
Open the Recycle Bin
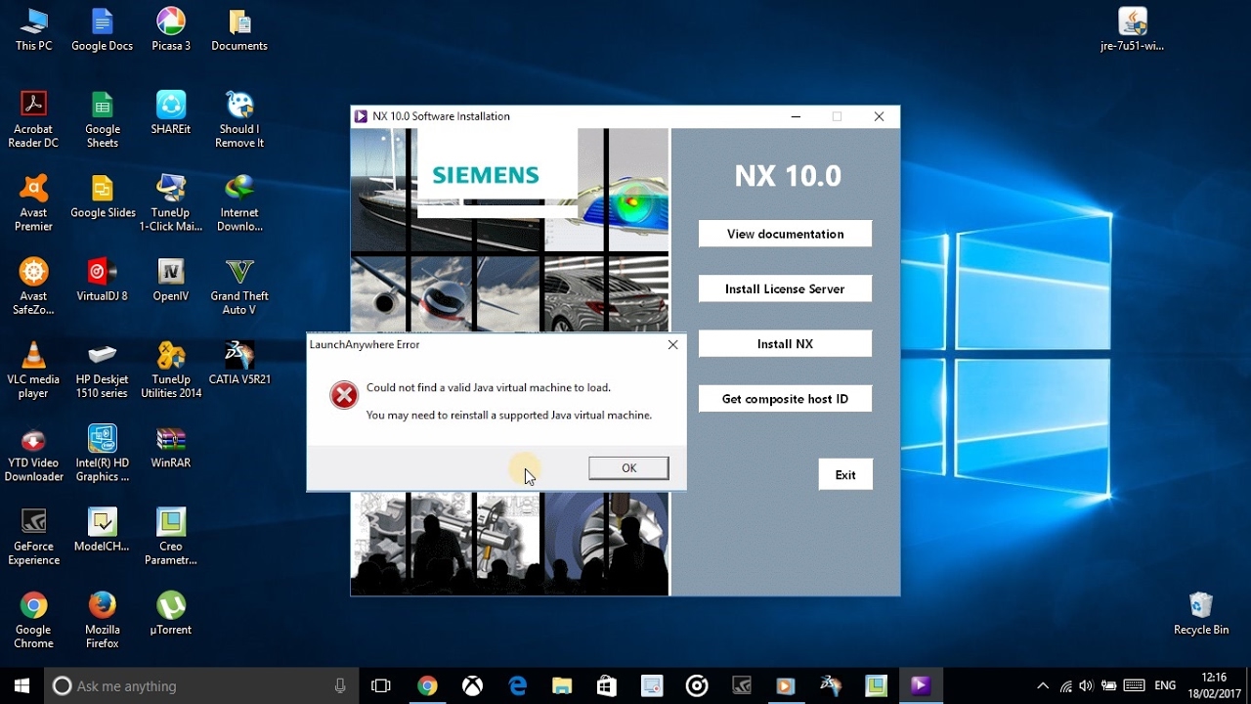(1200, 613)
